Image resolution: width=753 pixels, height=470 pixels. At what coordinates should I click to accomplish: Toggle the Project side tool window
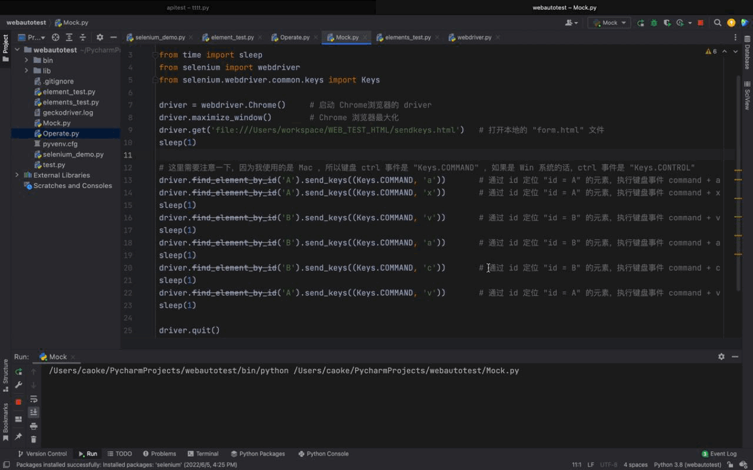click(5, 48)
